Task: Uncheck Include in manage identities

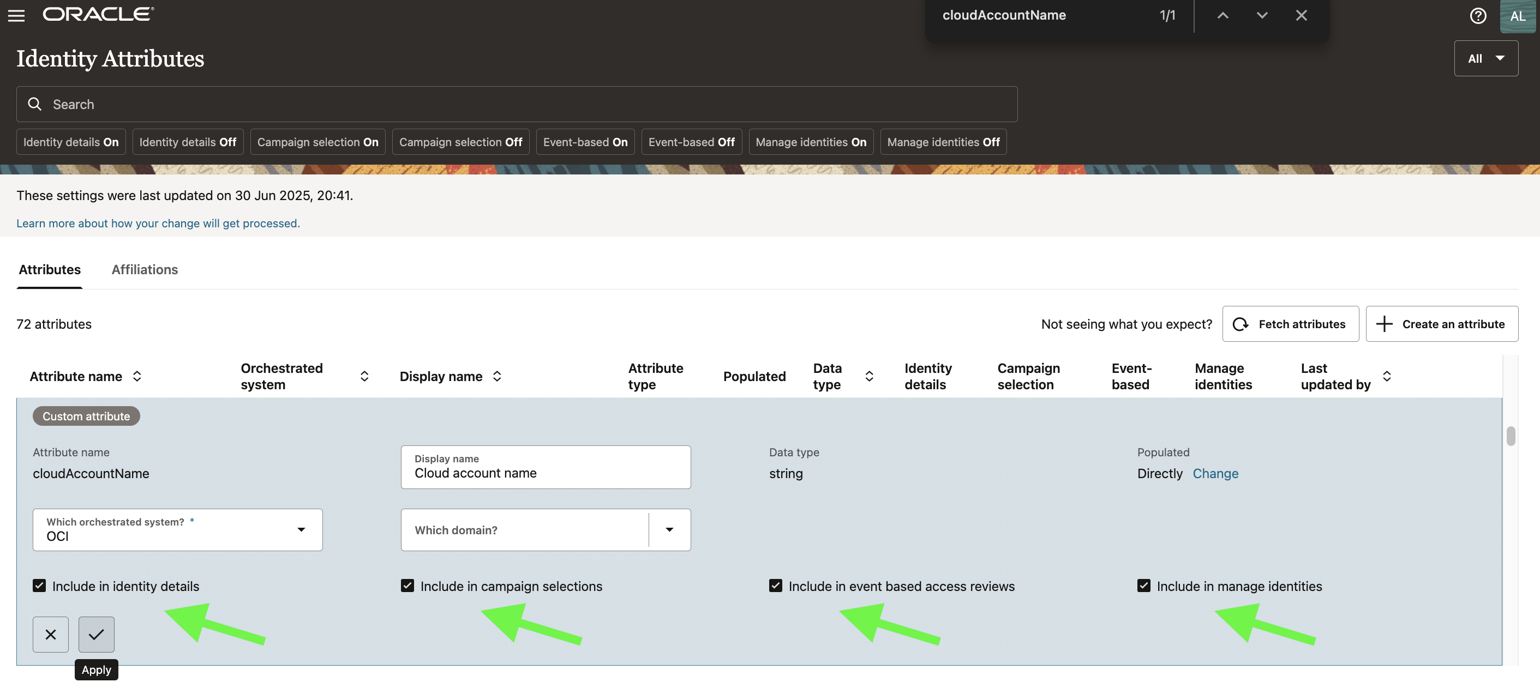Action: [1143, 586]
